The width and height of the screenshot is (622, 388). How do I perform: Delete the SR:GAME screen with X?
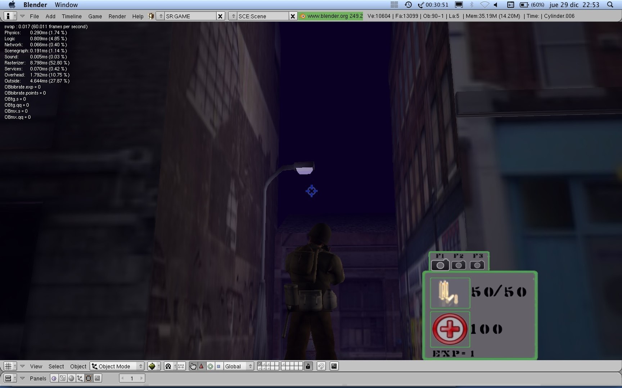point(220,16)
